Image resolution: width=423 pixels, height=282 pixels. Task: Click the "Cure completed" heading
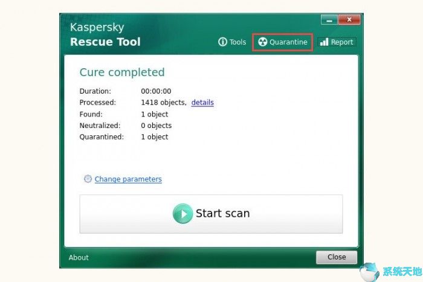(x=122, y=72)
